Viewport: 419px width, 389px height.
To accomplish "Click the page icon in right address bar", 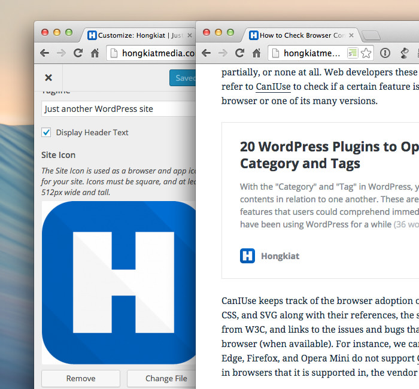I will [275, 53].
